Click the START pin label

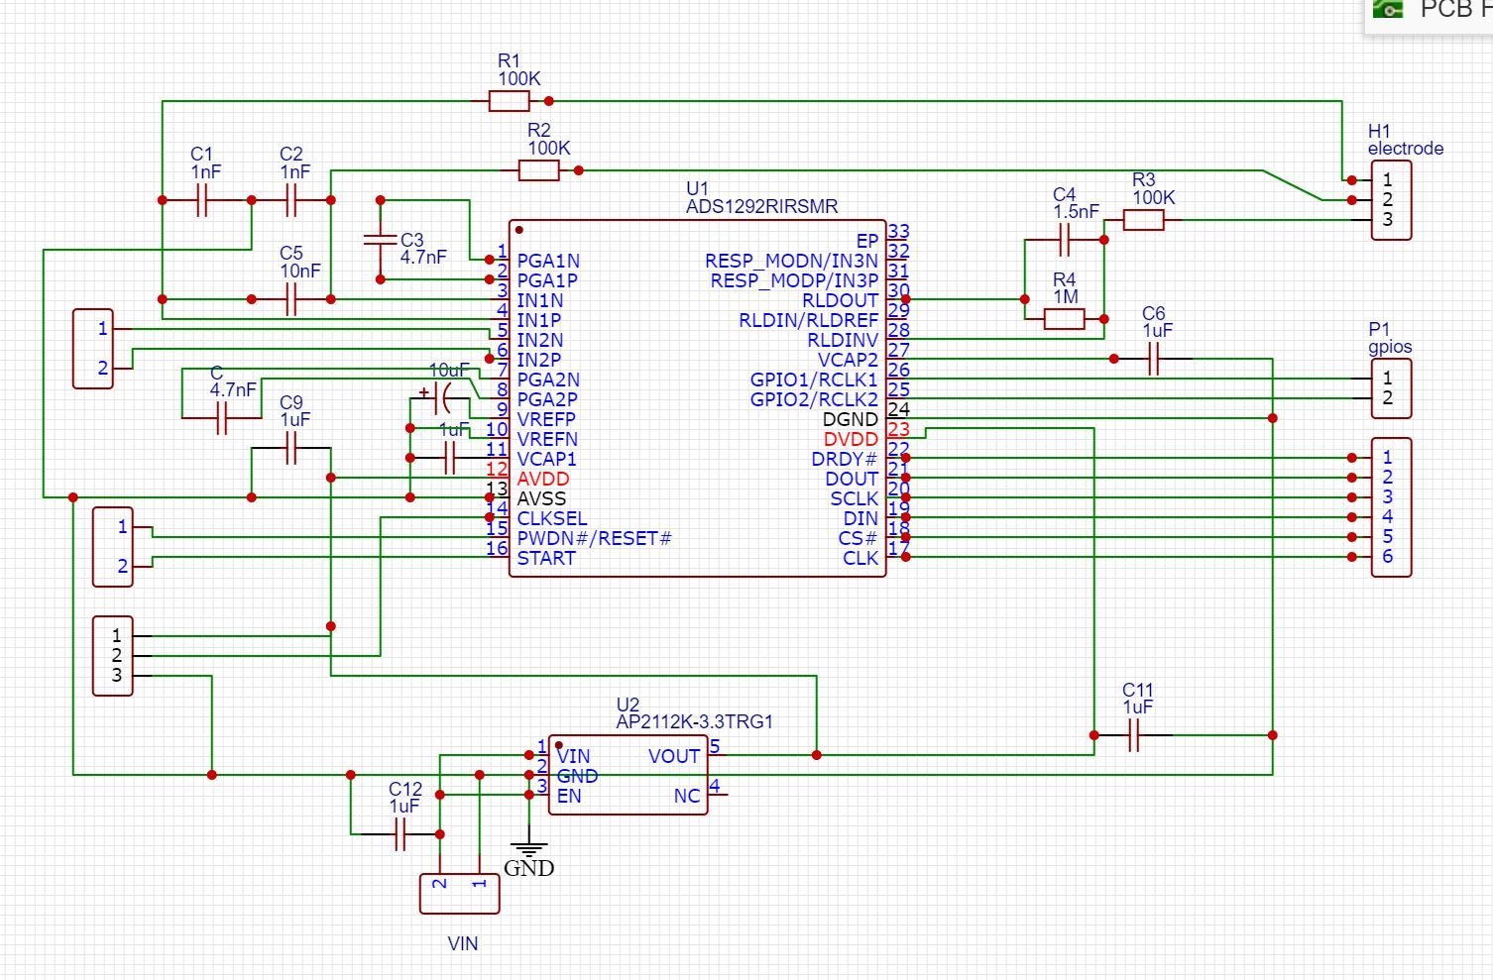(546, 558)
